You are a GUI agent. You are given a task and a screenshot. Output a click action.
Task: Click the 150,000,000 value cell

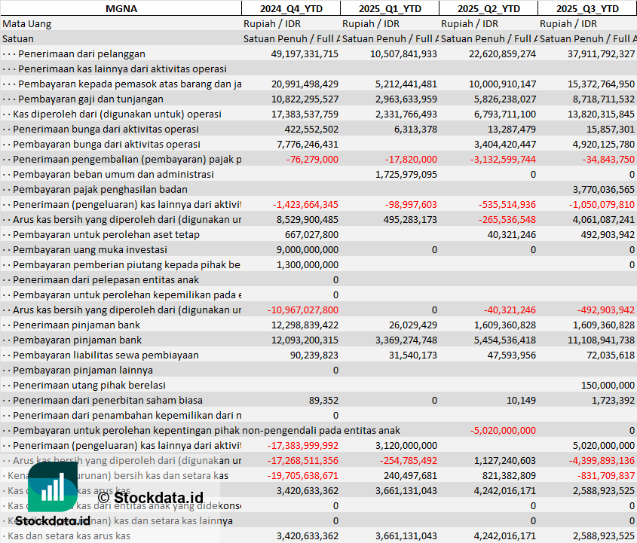click(602, 385)
